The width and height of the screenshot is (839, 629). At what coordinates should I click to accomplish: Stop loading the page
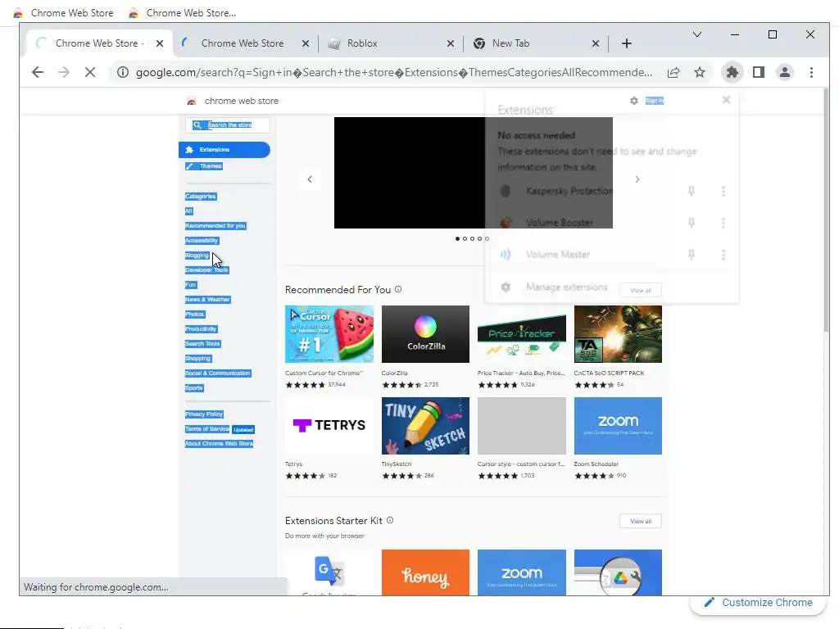(90, 72)
